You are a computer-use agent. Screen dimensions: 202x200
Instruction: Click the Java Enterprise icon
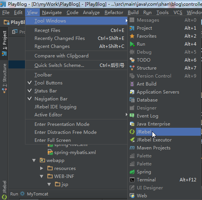[x=132, y=124]
